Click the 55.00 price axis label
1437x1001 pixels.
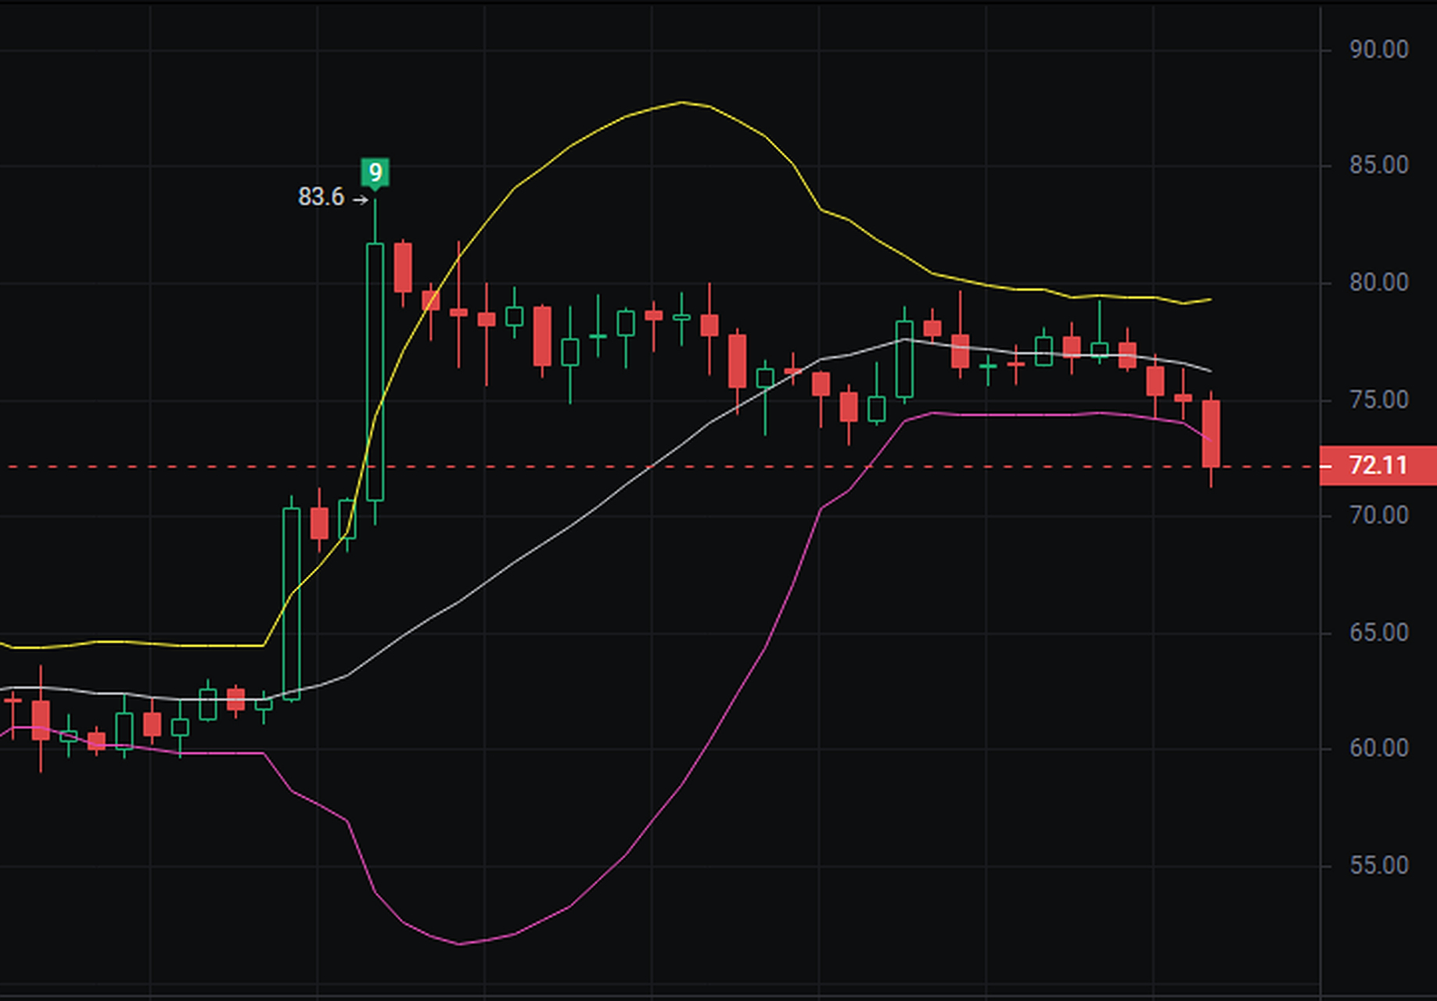(1378, 866)
